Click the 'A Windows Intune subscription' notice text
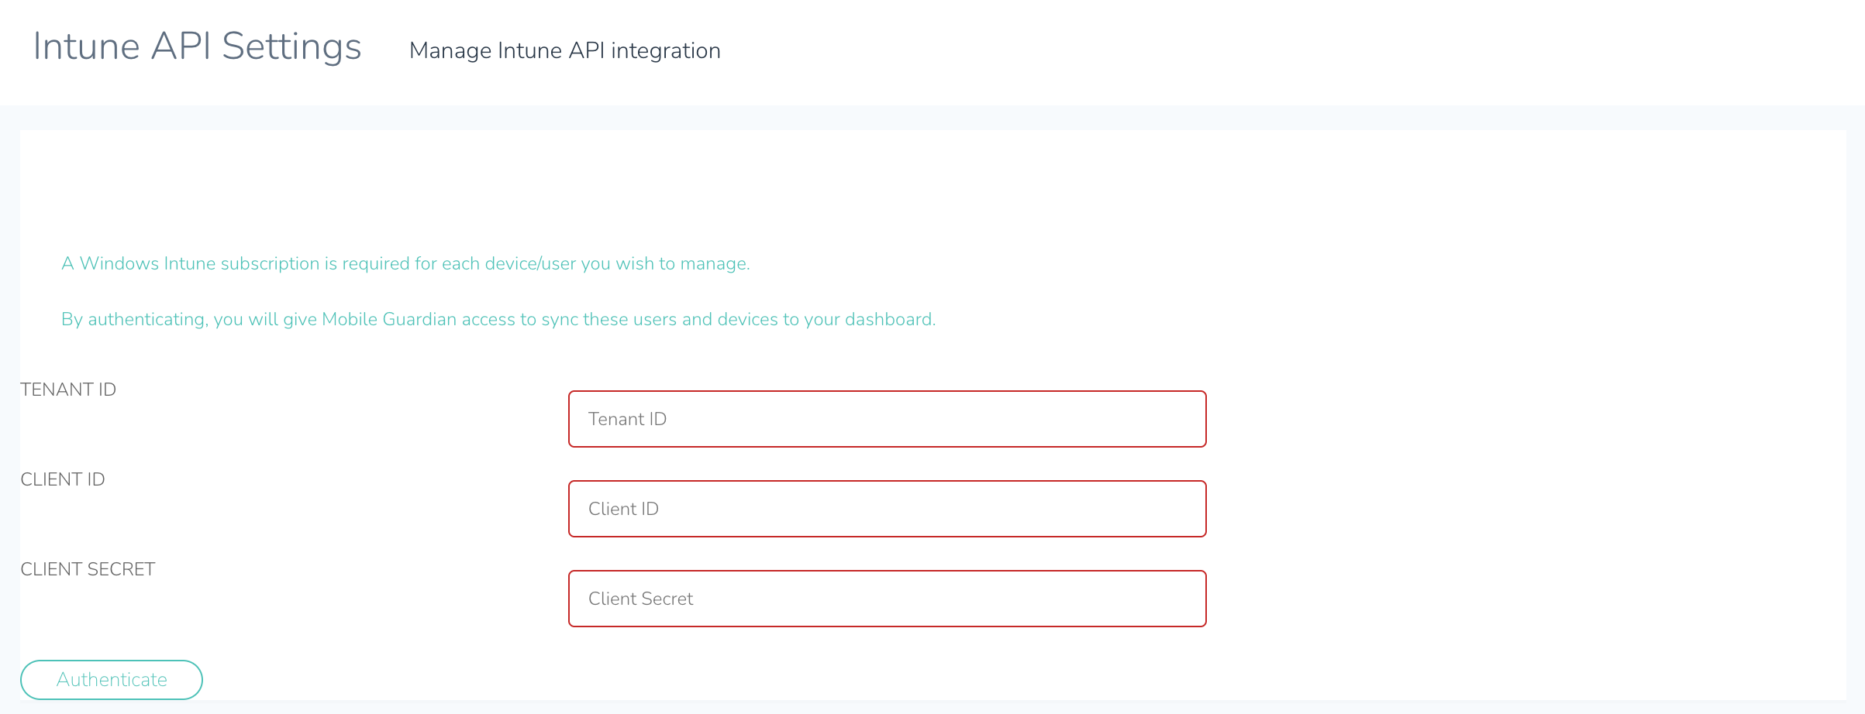This screenshot has width=1865, height=714. click(405, 263)
